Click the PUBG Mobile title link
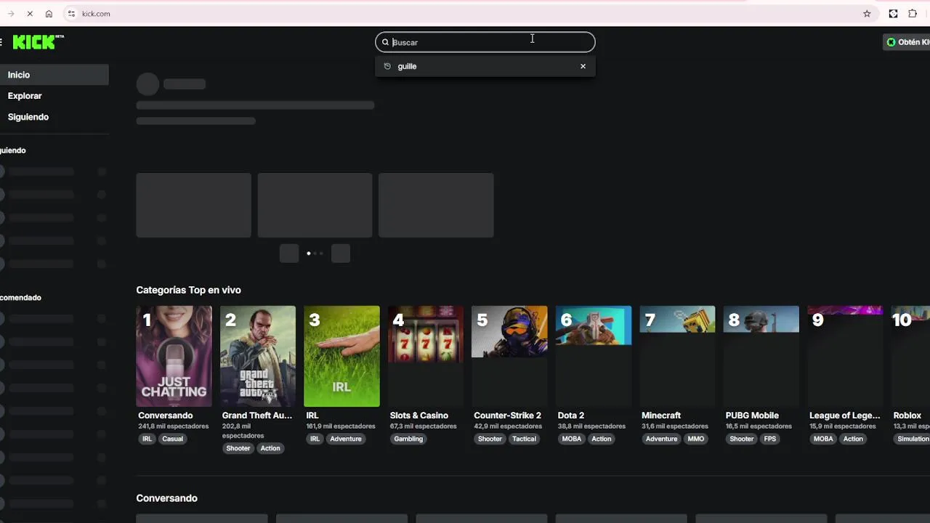 pos(752,415)
